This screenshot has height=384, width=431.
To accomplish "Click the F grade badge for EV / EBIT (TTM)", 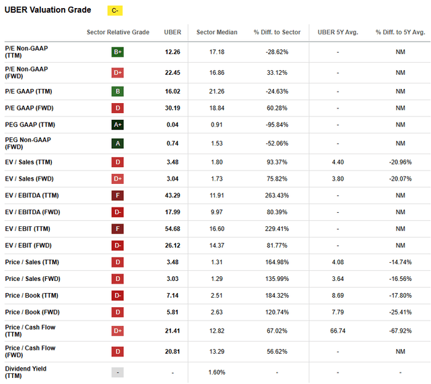I will [118, 229].
